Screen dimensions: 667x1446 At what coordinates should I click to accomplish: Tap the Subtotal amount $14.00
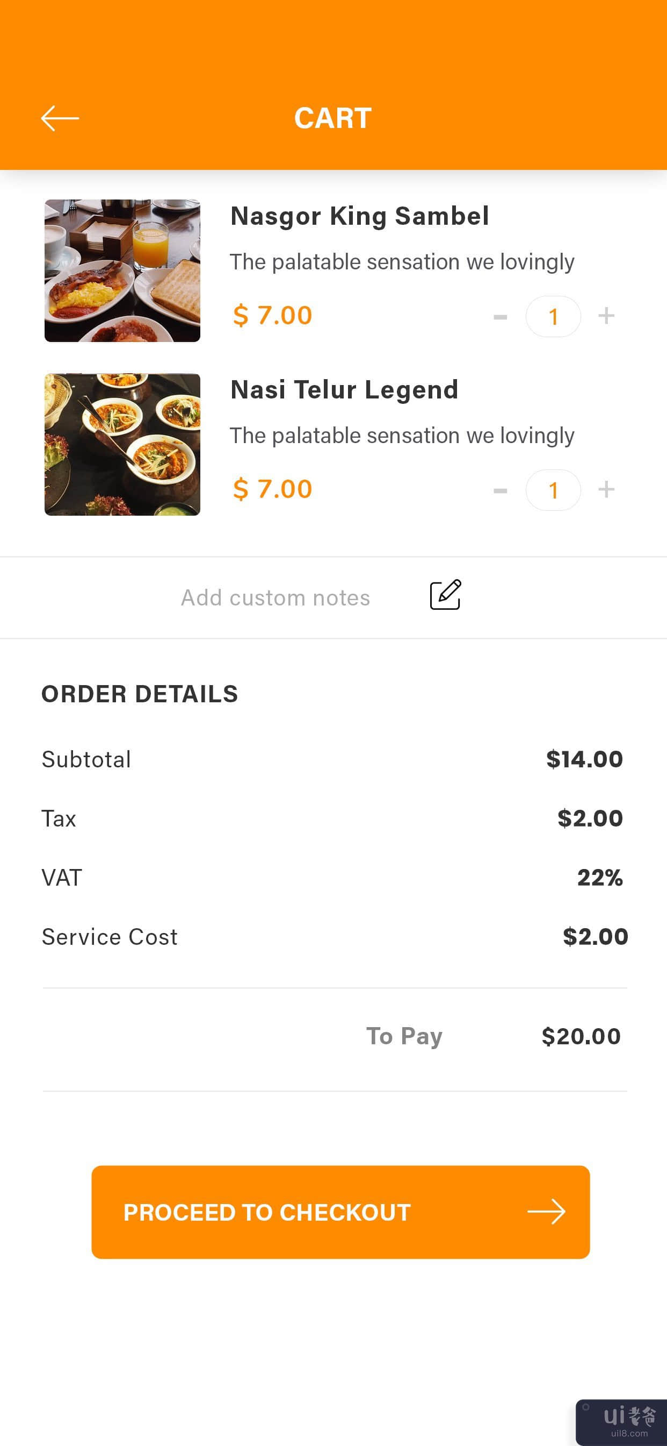[584, 759]
